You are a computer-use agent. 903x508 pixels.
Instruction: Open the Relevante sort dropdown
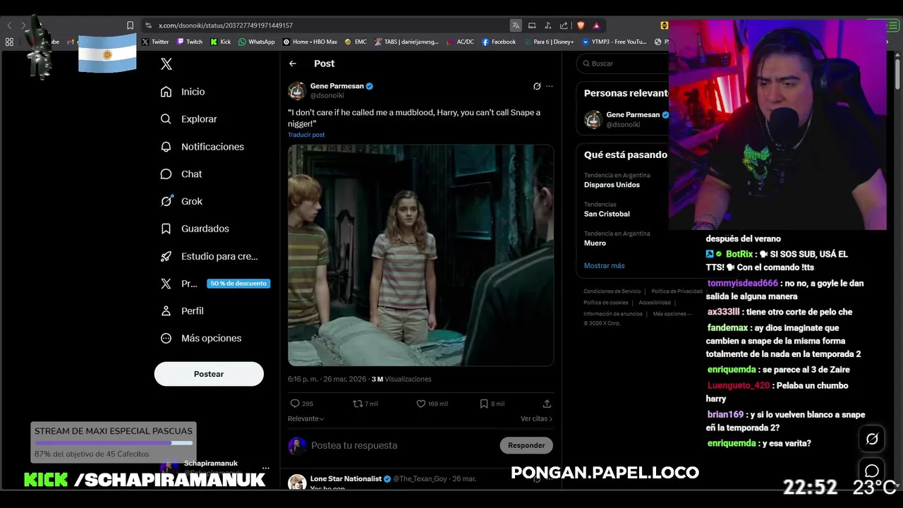click(306, 418)
